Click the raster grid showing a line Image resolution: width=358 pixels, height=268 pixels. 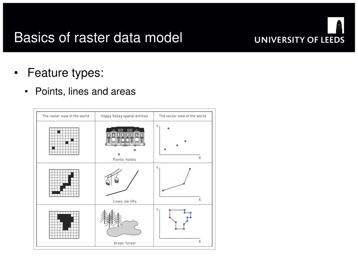tap(64, 183)
